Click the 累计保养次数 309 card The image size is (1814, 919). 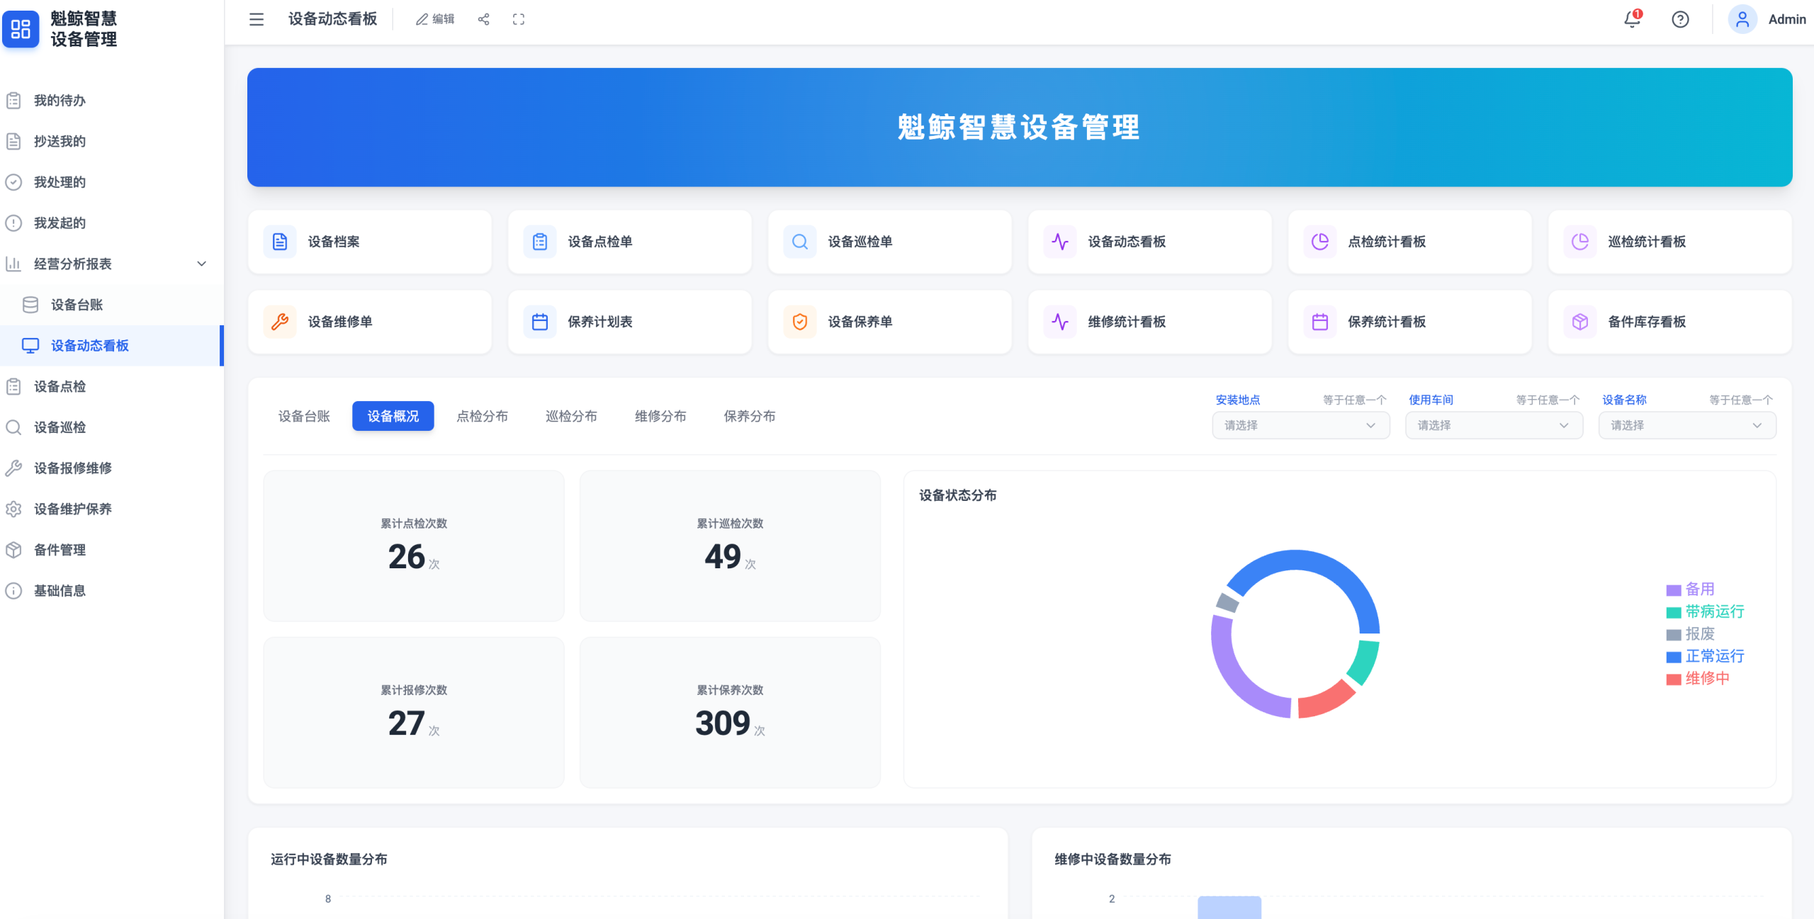click(730, 712)
